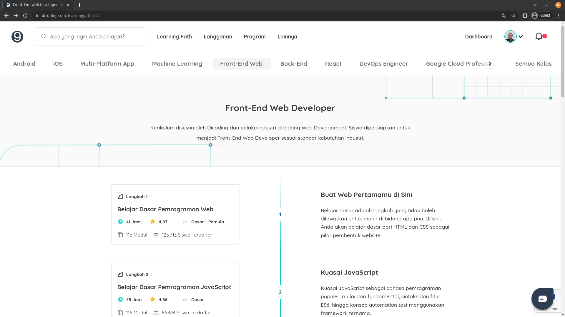Expand the browser tab search chevron
565x317 pixels.
[535, 5]
